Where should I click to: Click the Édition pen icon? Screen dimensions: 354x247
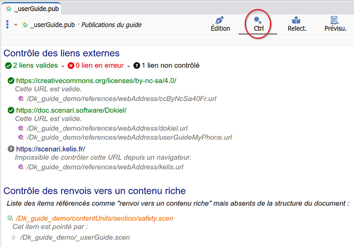(x=220, y=21)
